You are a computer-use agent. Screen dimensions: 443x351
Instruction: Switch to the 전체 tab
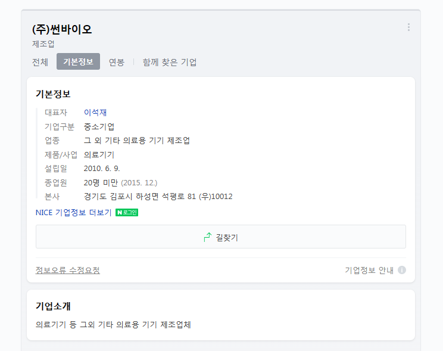coord(40,62)
